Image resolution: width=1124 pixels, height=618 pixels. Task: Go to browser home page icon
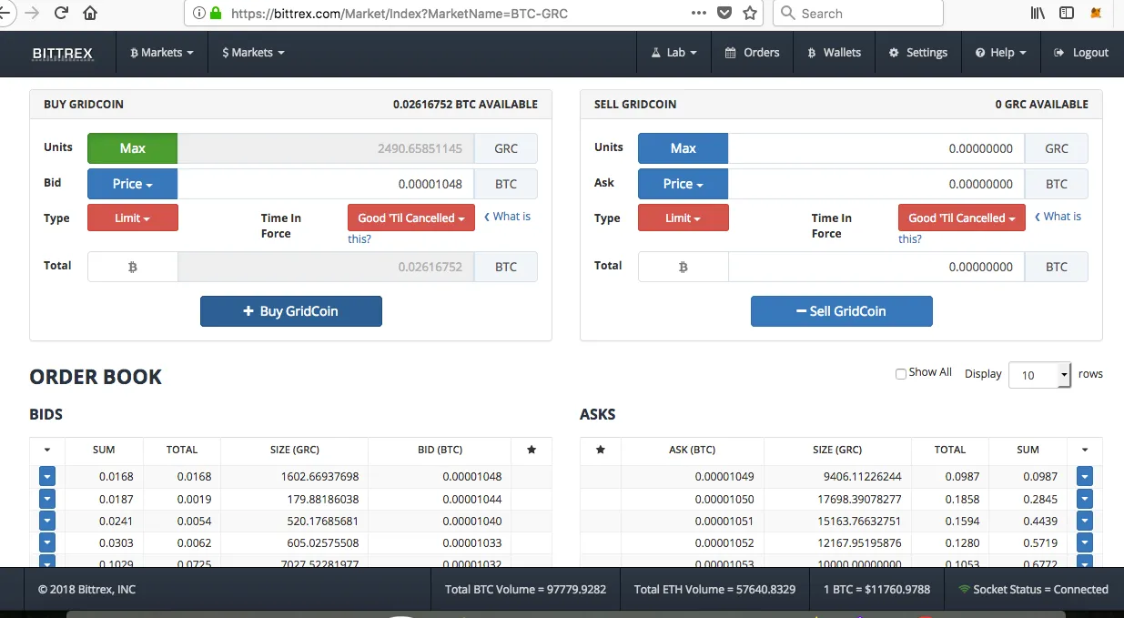[90, 13]
